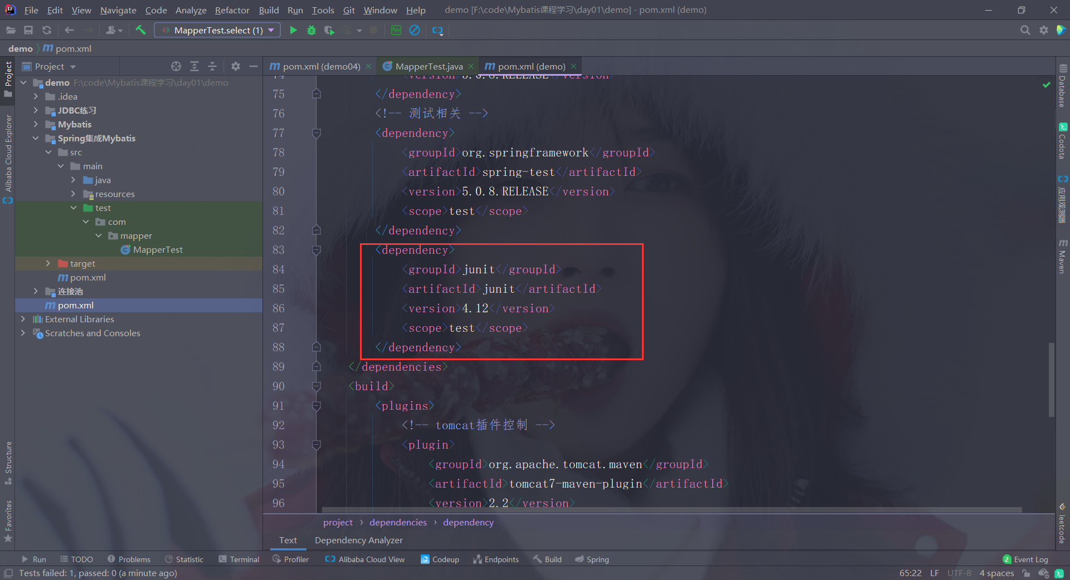
Task: Click the green inspection checkmark in editor
Action: click(1046, 85)
